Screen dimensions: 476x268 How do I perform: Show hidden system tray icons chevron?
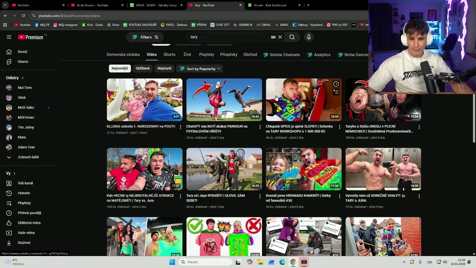coord(404,262)
